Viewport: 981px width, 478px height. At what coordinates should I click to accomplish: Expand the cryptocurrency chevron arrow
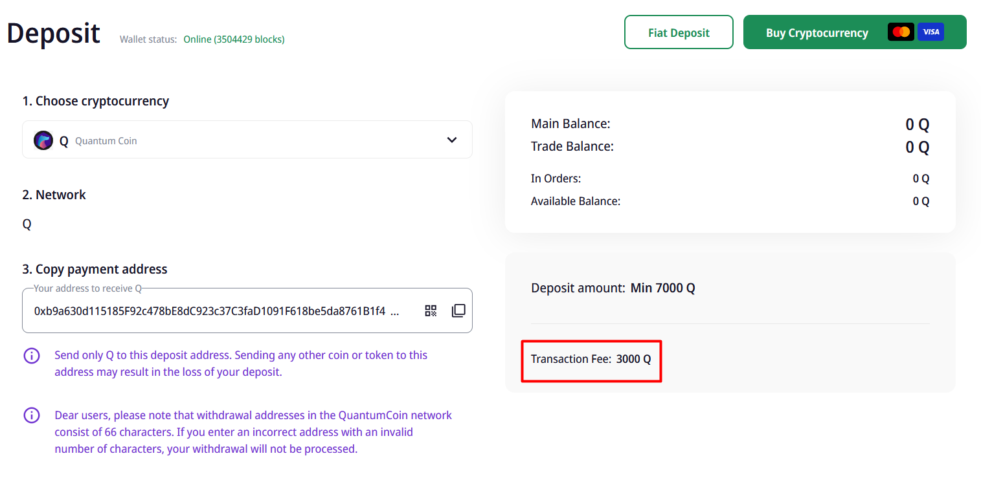coord(452,140)
